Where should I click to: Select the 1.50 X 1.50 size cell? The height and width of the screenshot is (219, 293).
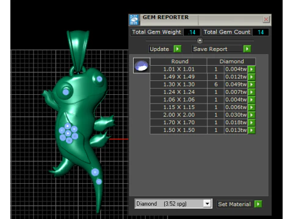[179, 130]
